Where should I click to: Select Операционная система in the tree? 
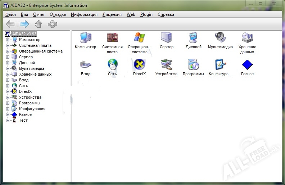tap(40, 51)
